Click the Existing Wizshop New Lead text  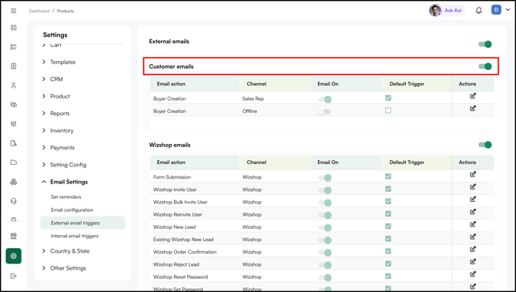click(183, 240)
